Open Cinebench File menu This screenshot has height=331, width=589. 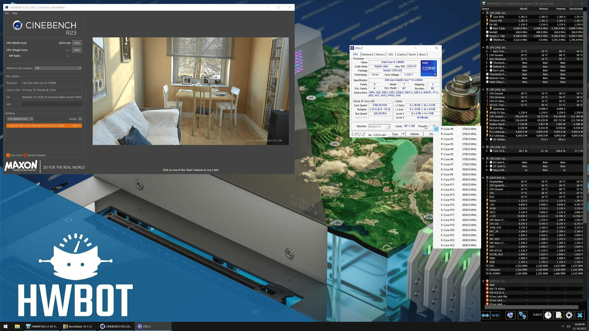point(7,13)
